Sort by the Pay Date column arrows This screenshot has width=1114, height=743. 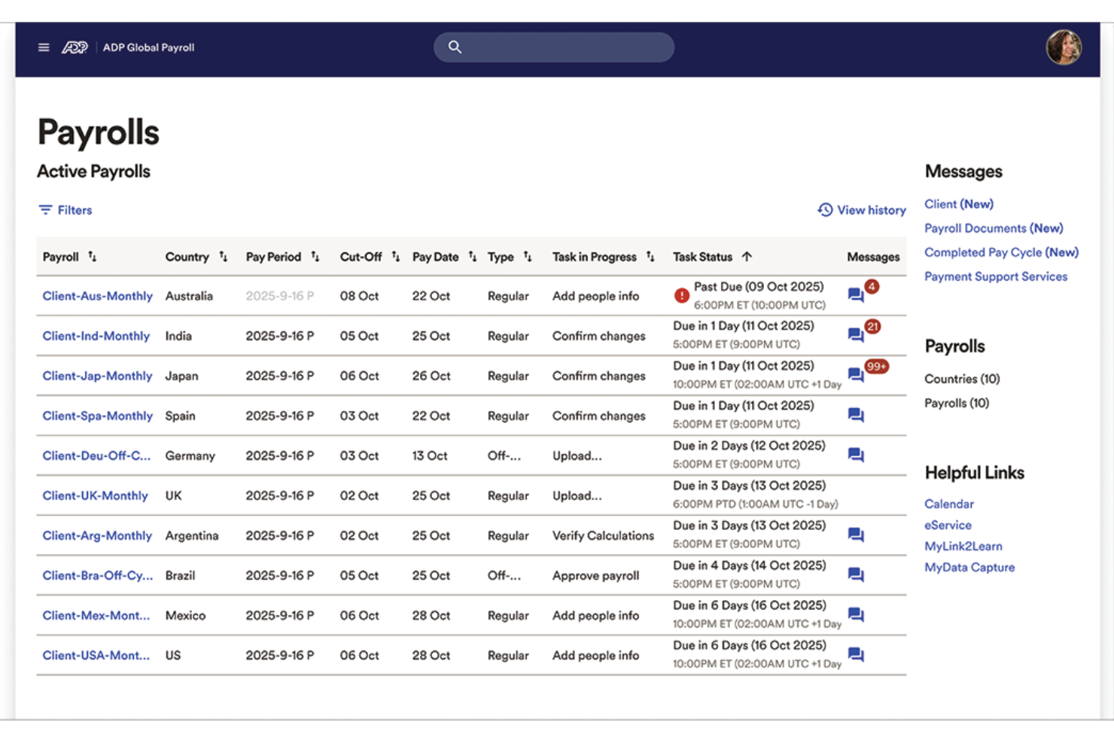point(473,257)
